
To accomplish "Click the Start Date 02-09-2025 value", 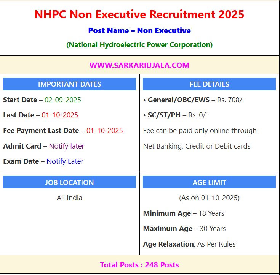I will 63,100.
